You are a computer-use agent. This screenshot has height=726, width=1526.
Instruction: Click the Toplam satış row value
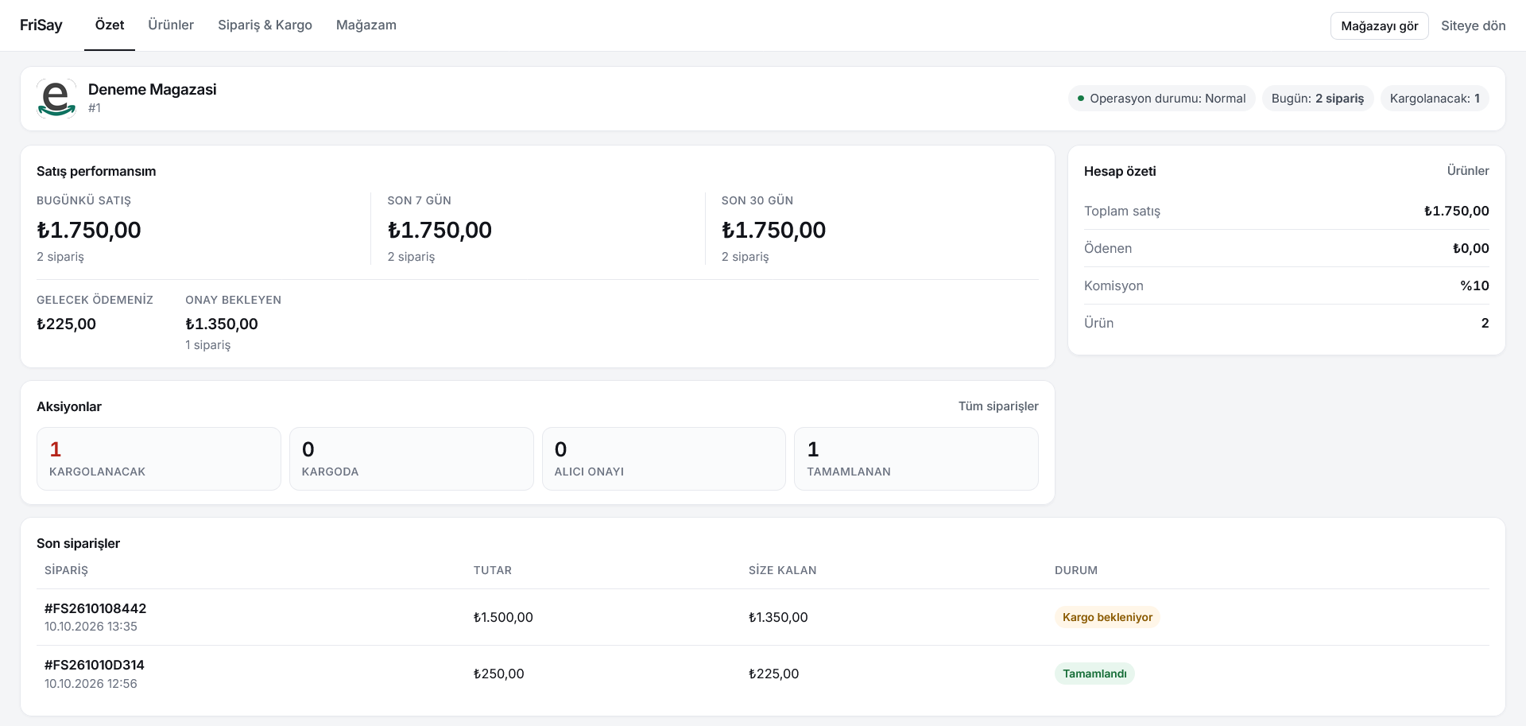1456,211
